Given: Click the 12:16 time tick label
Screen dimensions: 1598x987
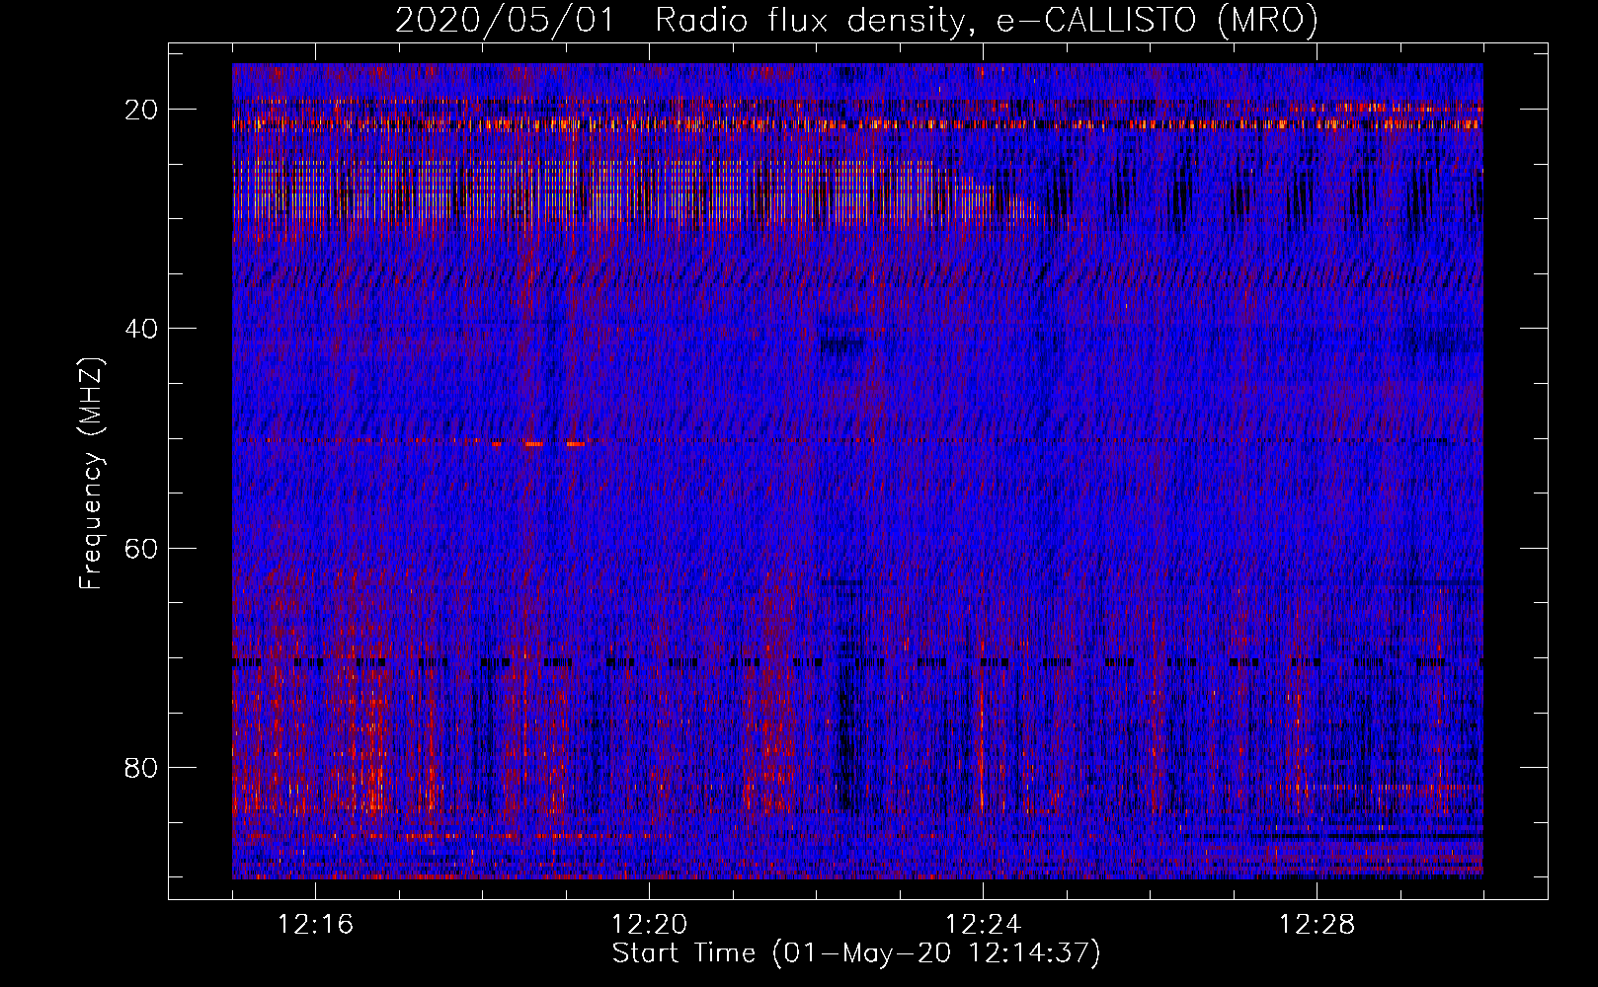Looking at the screenshot, I should pos(316,925).
